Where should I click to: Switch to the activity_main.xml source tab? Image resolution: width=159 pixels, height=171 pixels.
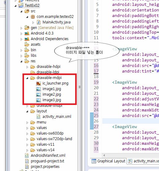143,161
